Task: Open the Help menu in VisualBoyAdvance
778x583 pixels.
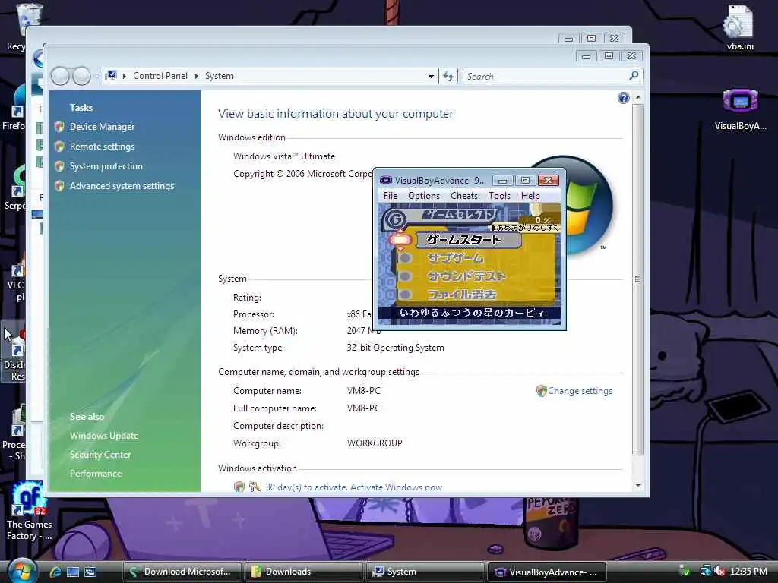Action: (530, 196)
